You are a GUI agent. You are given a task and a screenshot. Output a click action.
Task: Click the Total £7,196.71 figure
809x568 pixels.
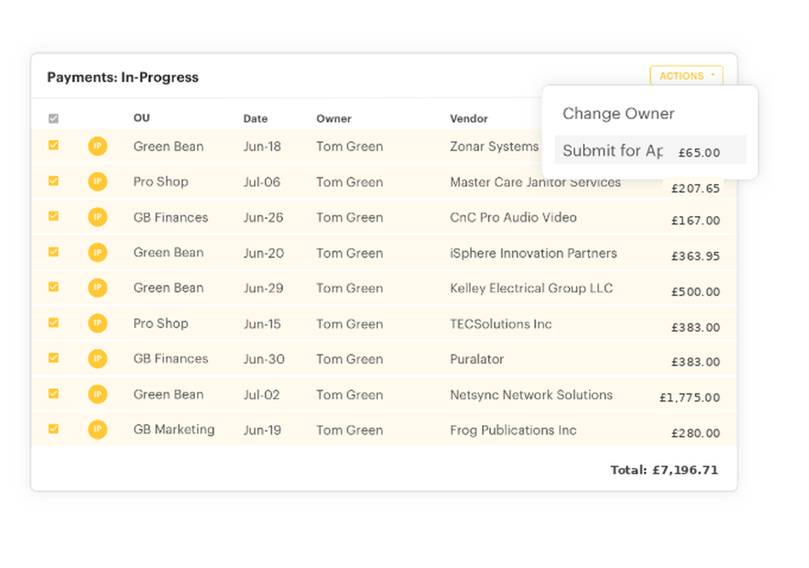click(664, 470)
